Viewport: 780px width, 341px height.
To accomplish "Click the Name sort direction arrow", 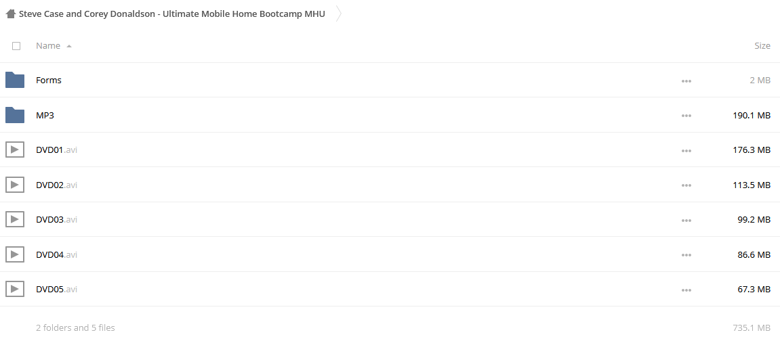I will click(x=68, y=46).
